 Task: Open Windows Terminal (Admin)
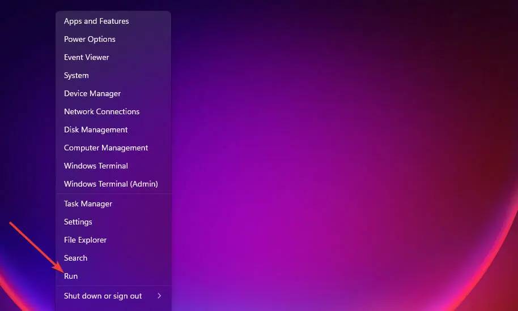point(111,184)
